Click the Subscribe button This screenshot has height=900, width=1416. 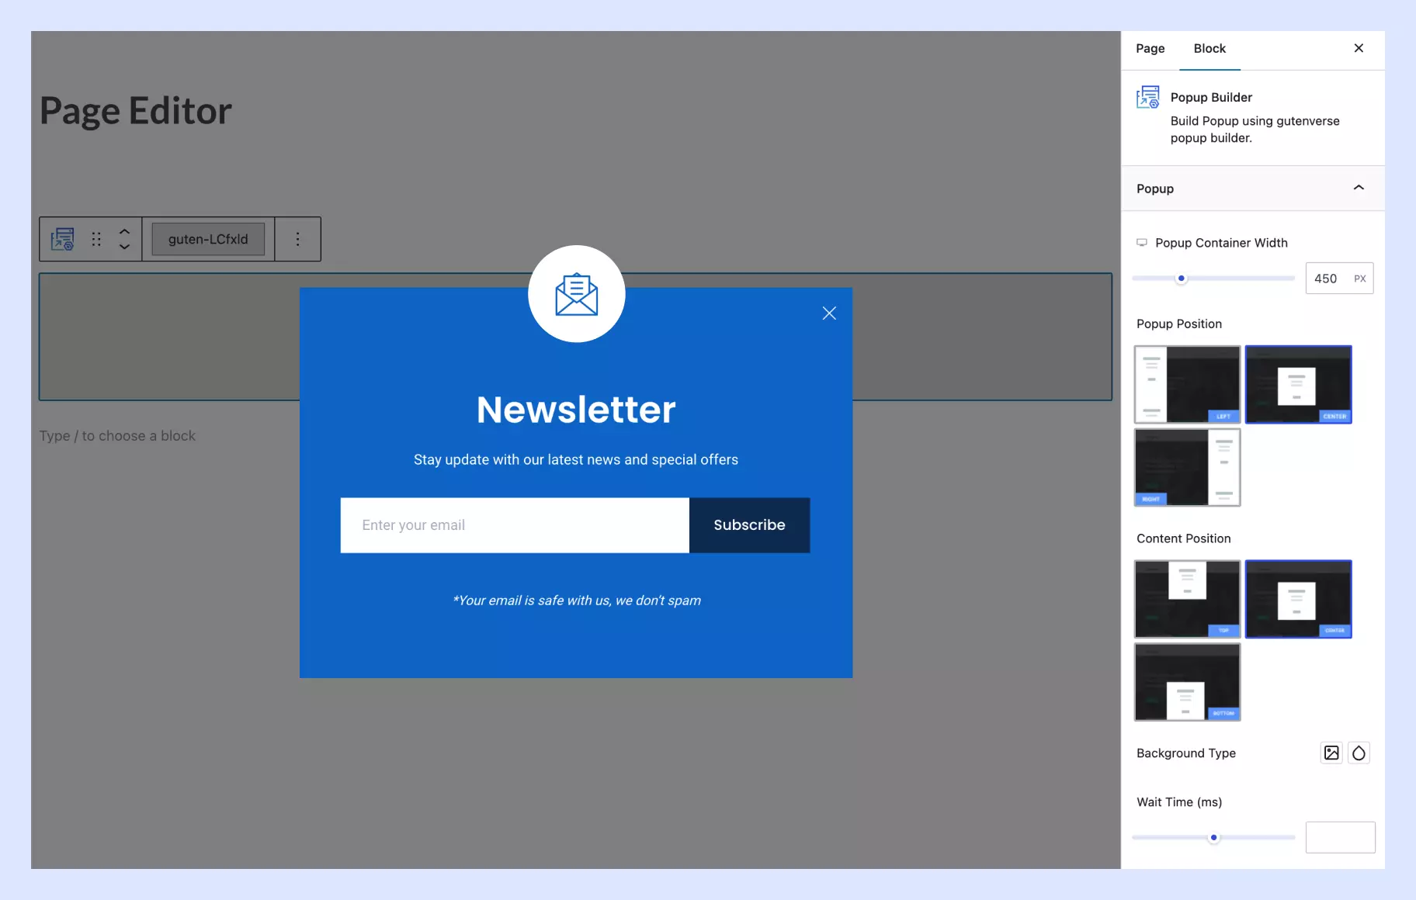click(749, 525)
